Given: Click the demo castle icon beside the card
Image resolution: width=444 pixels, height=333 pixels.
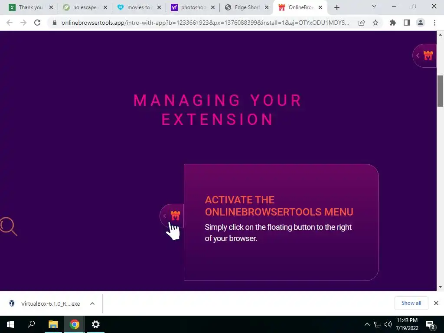Looking at the screenshot, I should [x=175, y=216].
